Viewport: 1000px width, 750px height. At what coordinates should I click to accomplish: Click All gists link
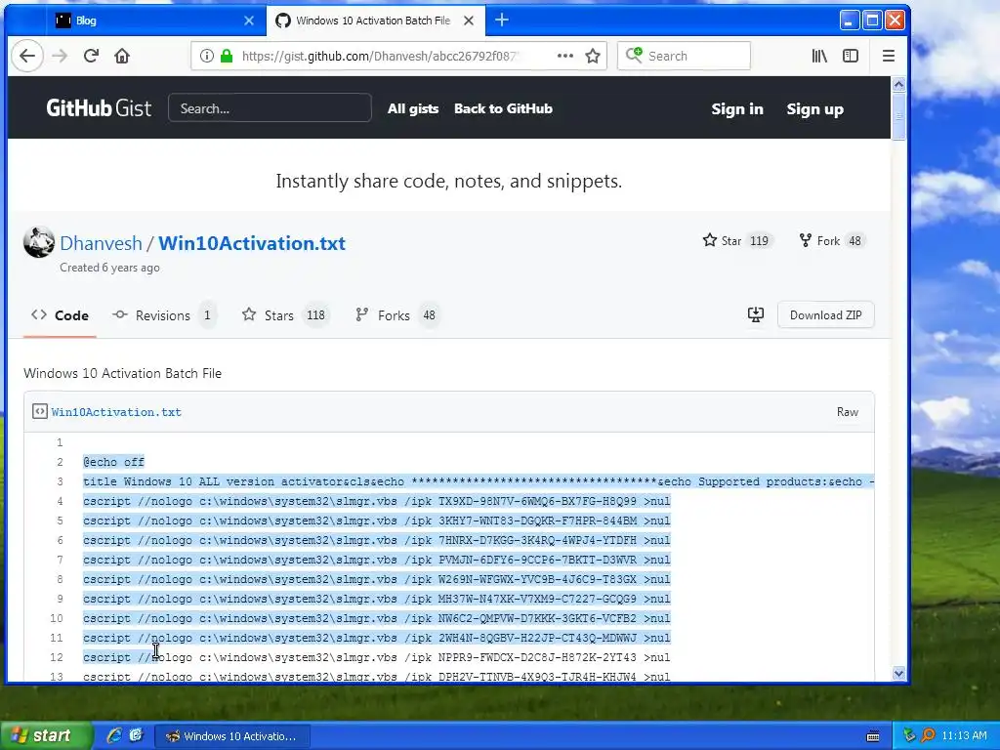pyautogui.click(x=413, y=108)
